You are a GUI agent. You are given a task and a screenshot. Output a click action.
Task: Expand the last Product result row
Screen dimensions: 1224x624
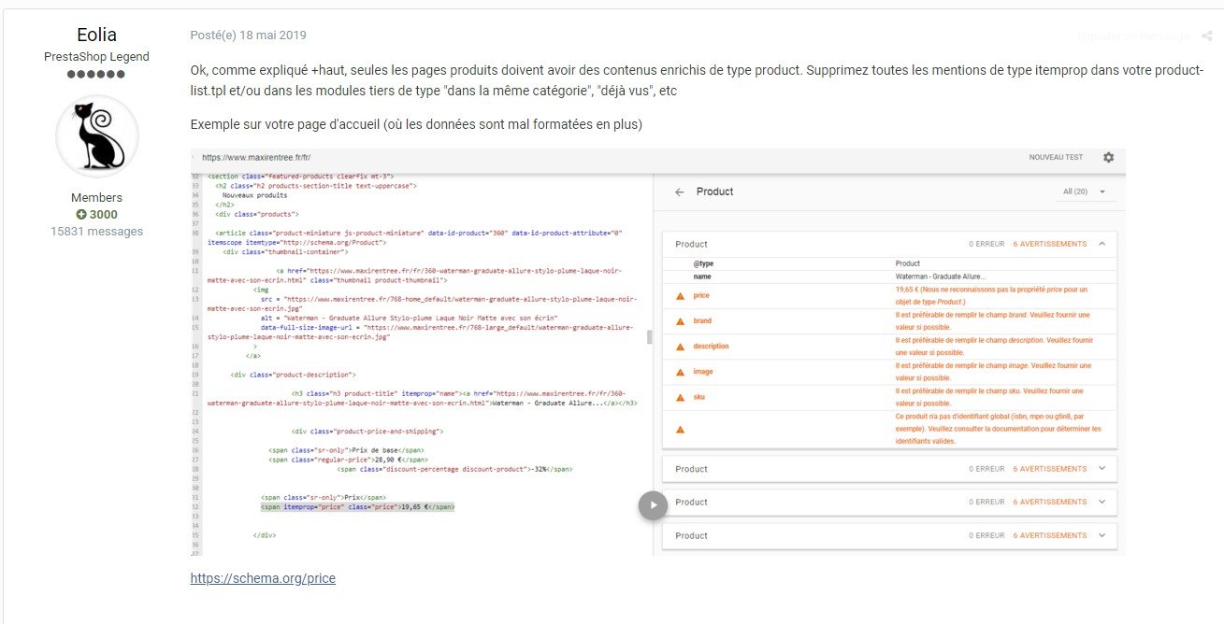(x=1102, y=536)
